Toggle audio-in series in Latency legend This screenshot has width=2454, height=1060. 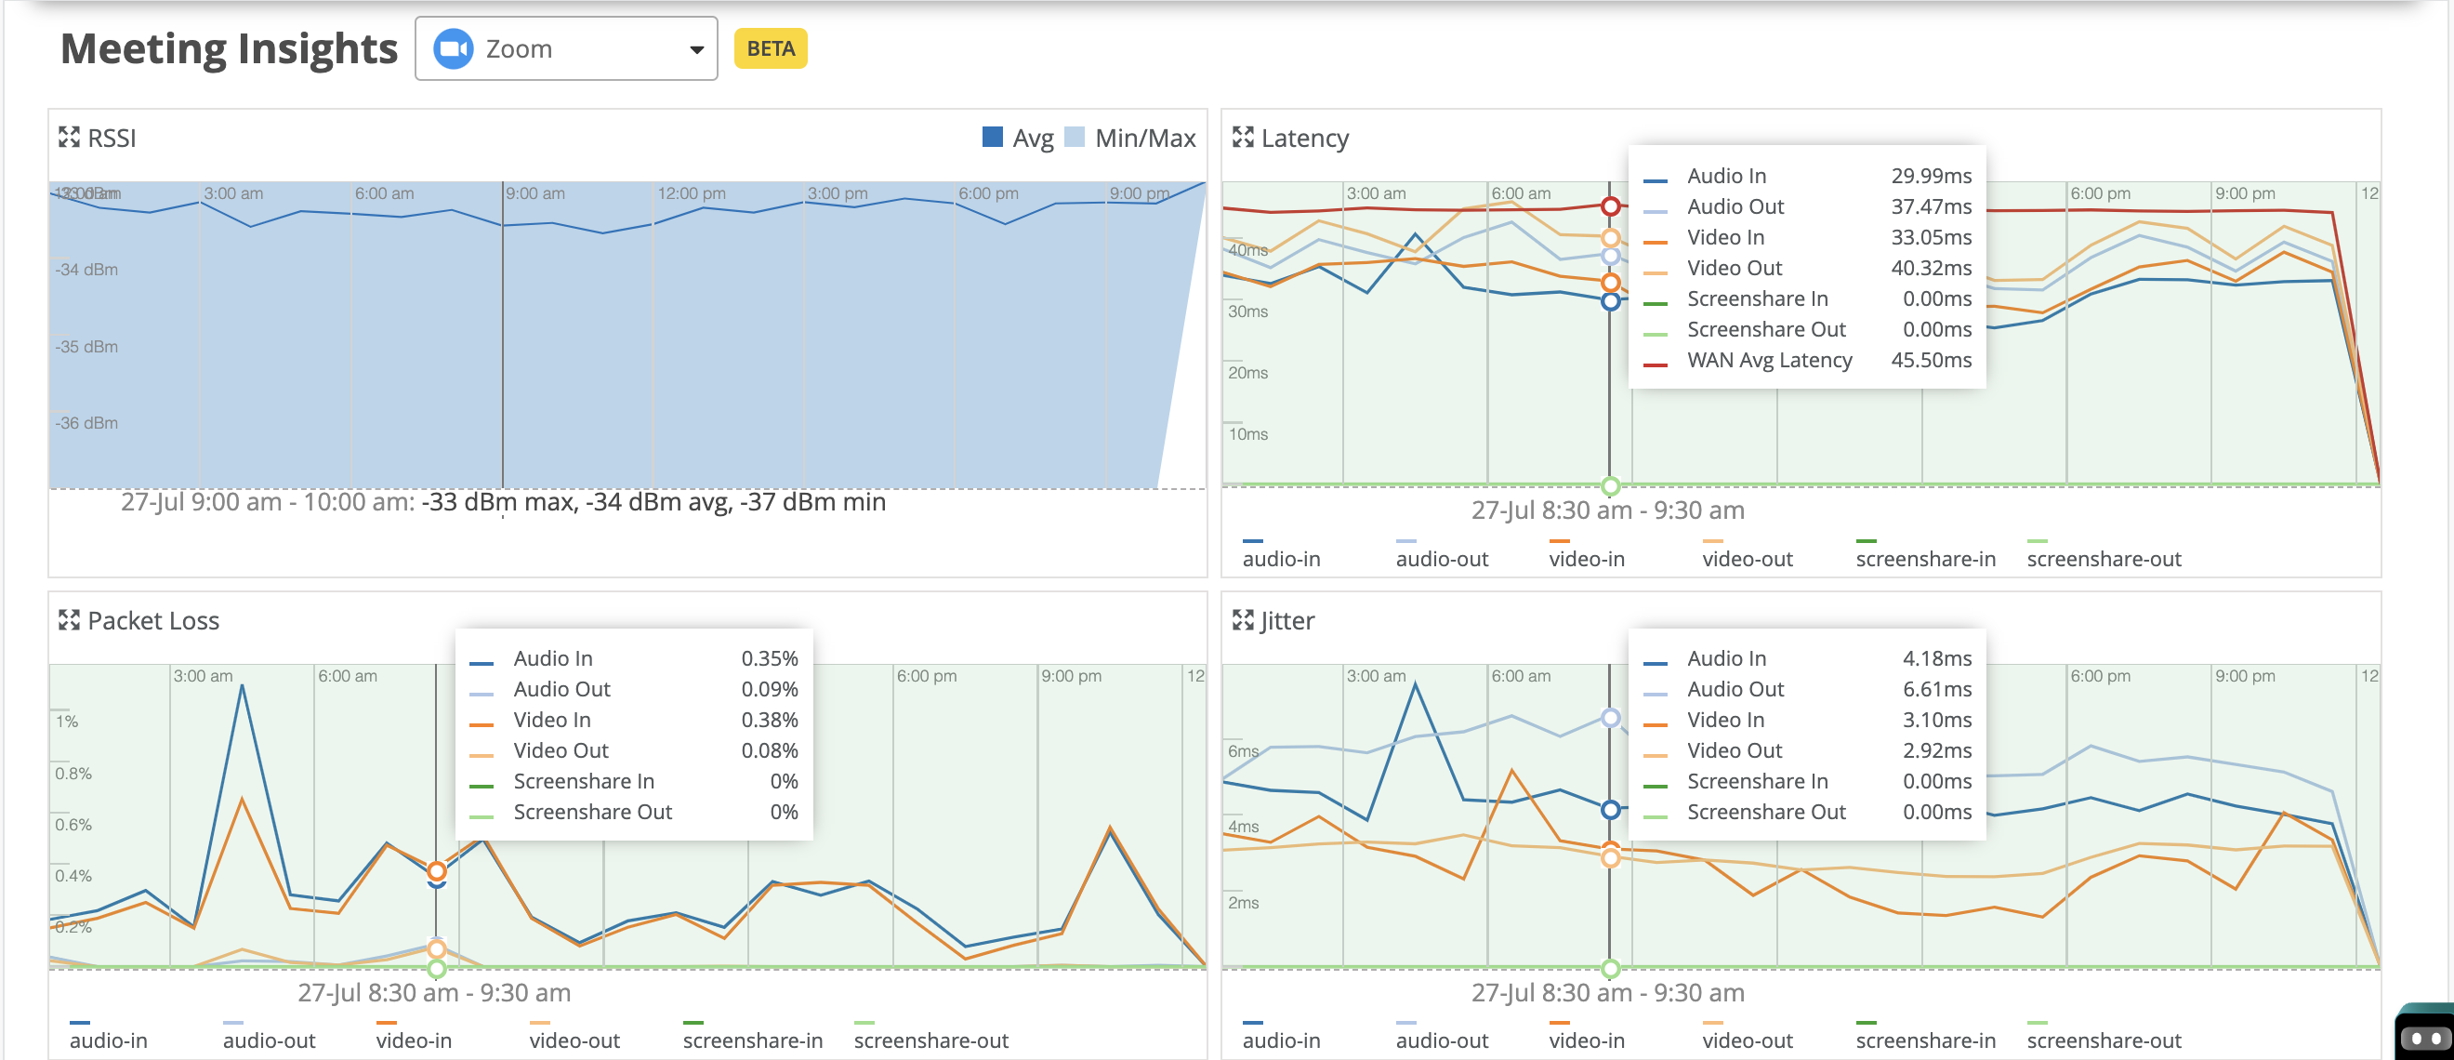point(1280,559)
